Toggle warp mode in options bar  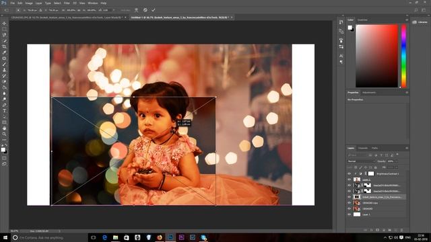[136, 10]
